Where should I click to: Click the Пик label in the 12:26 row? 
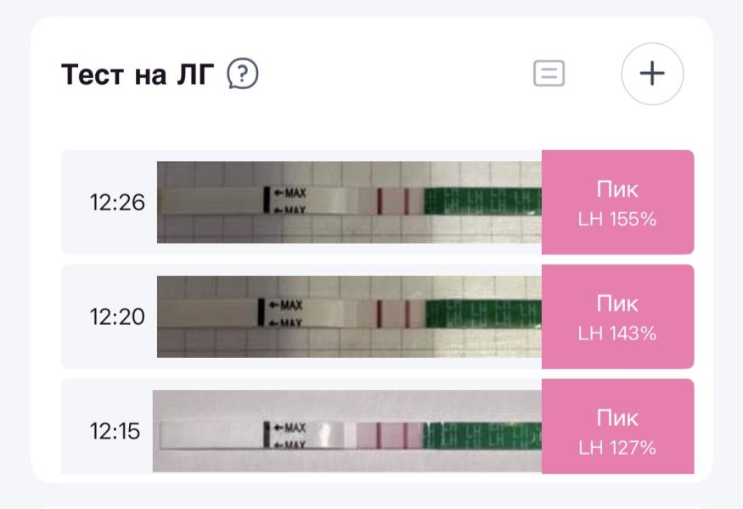617,189
